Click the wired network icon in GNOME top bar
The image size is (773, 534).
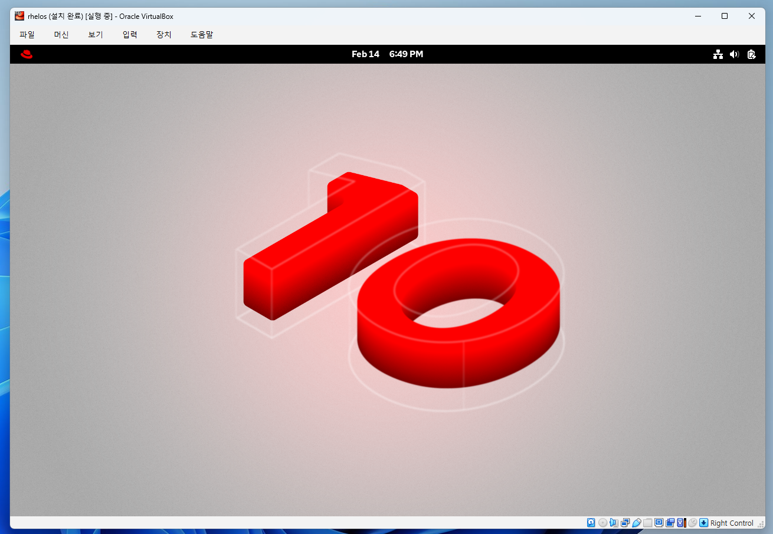[x=718, y=54]
